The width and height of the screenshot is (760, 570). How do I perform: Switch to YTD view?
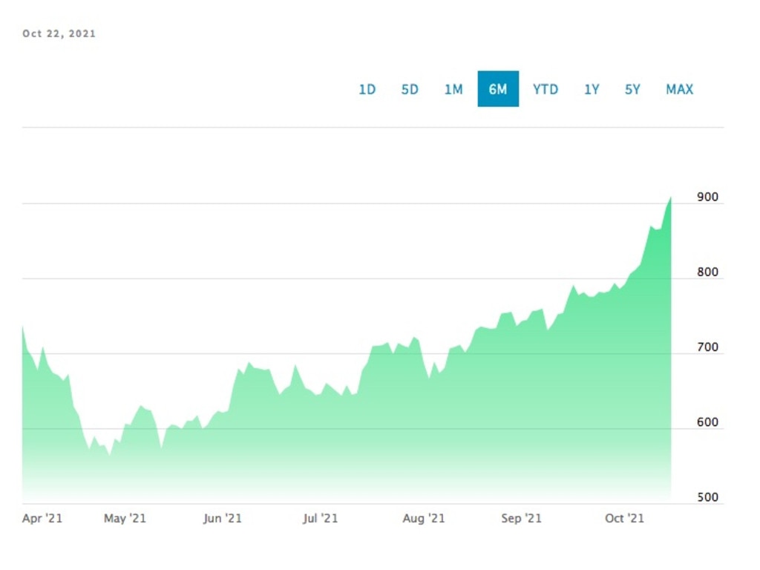coord(546,89)
